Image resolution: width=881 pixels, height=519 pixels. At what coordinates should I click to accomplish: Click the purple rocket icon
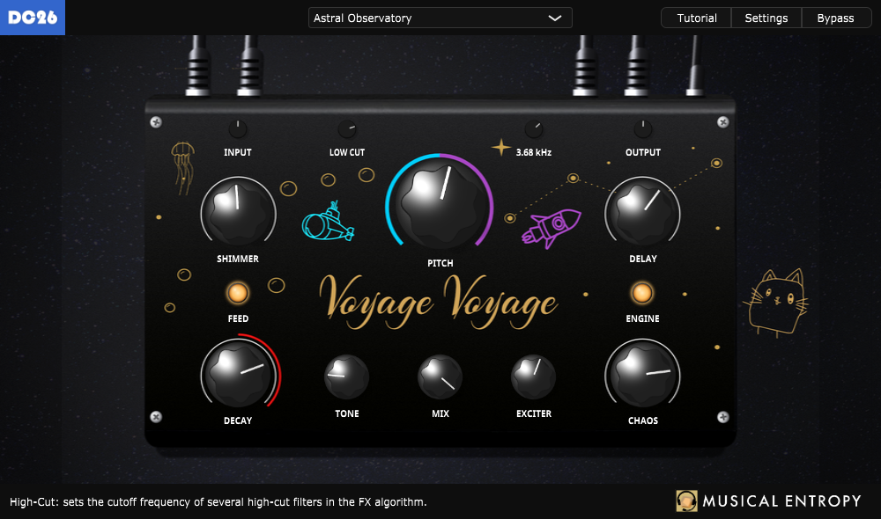click(552, 228)
